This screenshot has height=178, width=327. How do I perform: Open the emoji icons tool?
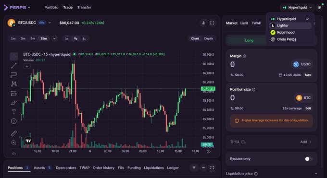click(14, 121)
